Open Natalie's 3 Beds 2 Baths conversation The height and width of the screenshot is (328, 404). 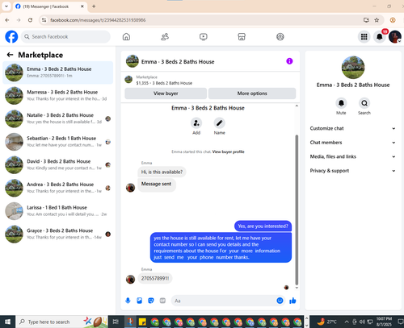pos(58,118)
